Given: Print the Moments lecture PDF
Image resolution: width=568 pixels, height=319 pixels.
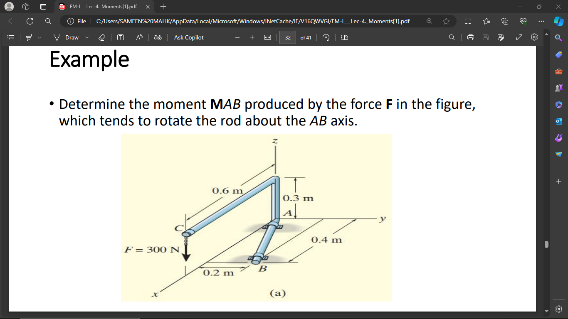Looking at the screenshot, I should 470,37.
